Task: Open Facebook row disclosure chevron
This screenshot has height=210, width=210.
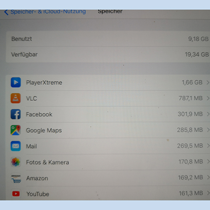Action: coord(208,114)
